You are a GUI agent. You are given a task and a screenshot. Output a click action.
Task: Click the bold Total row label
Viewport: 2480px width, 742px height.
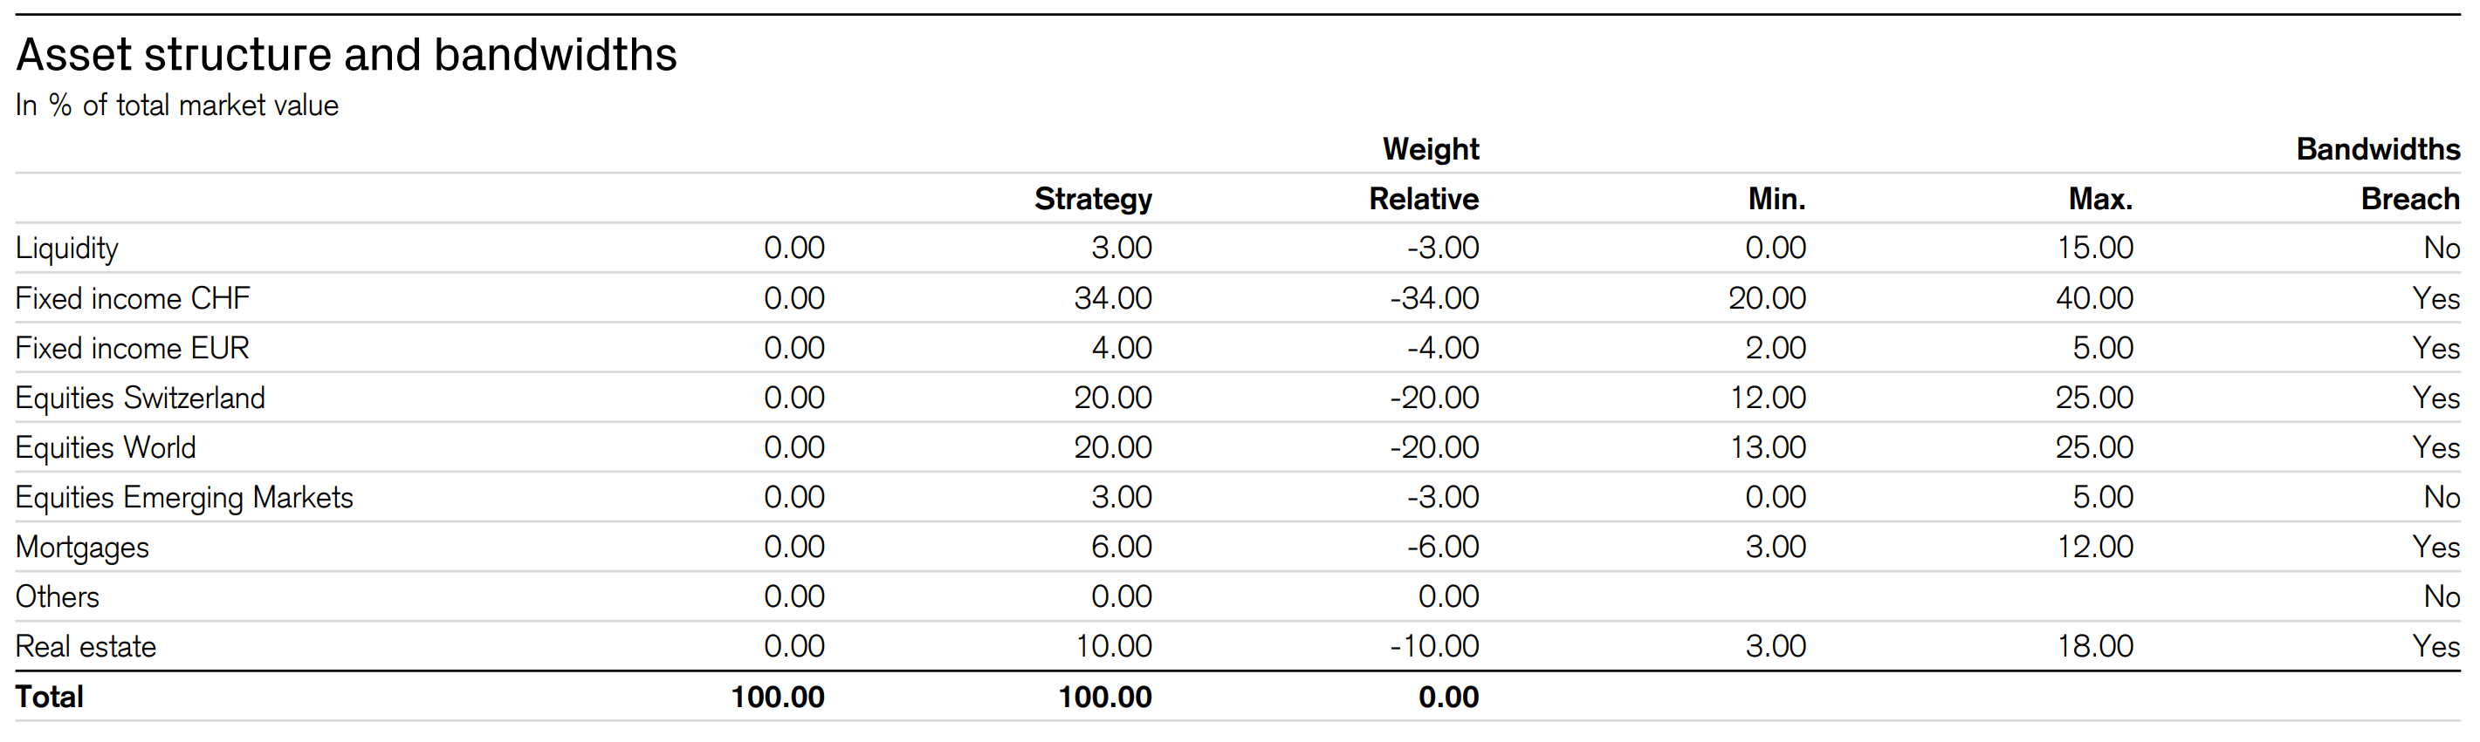click(x=50, y=697)
